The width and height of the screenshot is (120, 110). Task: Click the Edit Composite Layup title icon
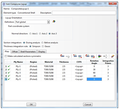(4, 4)
